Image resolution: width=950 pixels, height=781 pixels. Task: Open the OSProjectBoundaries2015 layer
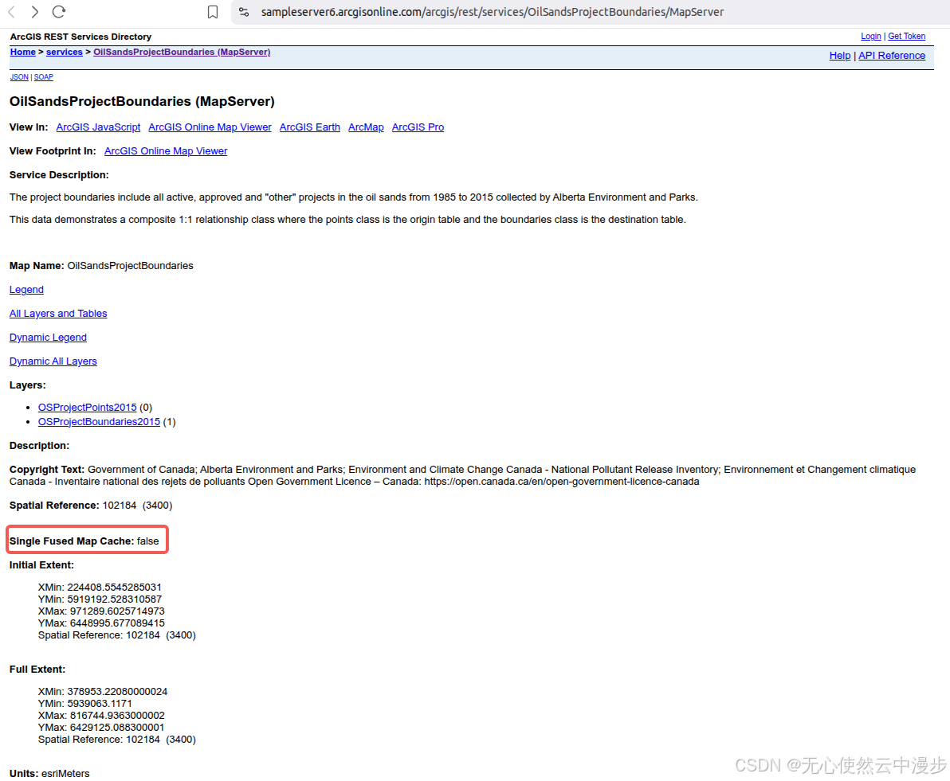[99, 422]
